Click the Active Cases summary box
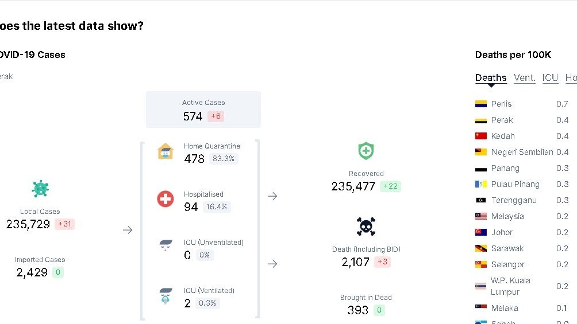Viewport: 577px width, 324px height. coord(203,110)
